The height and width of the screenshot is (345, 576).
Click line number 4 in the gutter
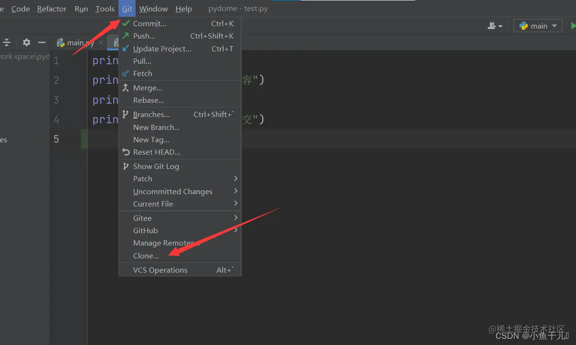(56, 119)
